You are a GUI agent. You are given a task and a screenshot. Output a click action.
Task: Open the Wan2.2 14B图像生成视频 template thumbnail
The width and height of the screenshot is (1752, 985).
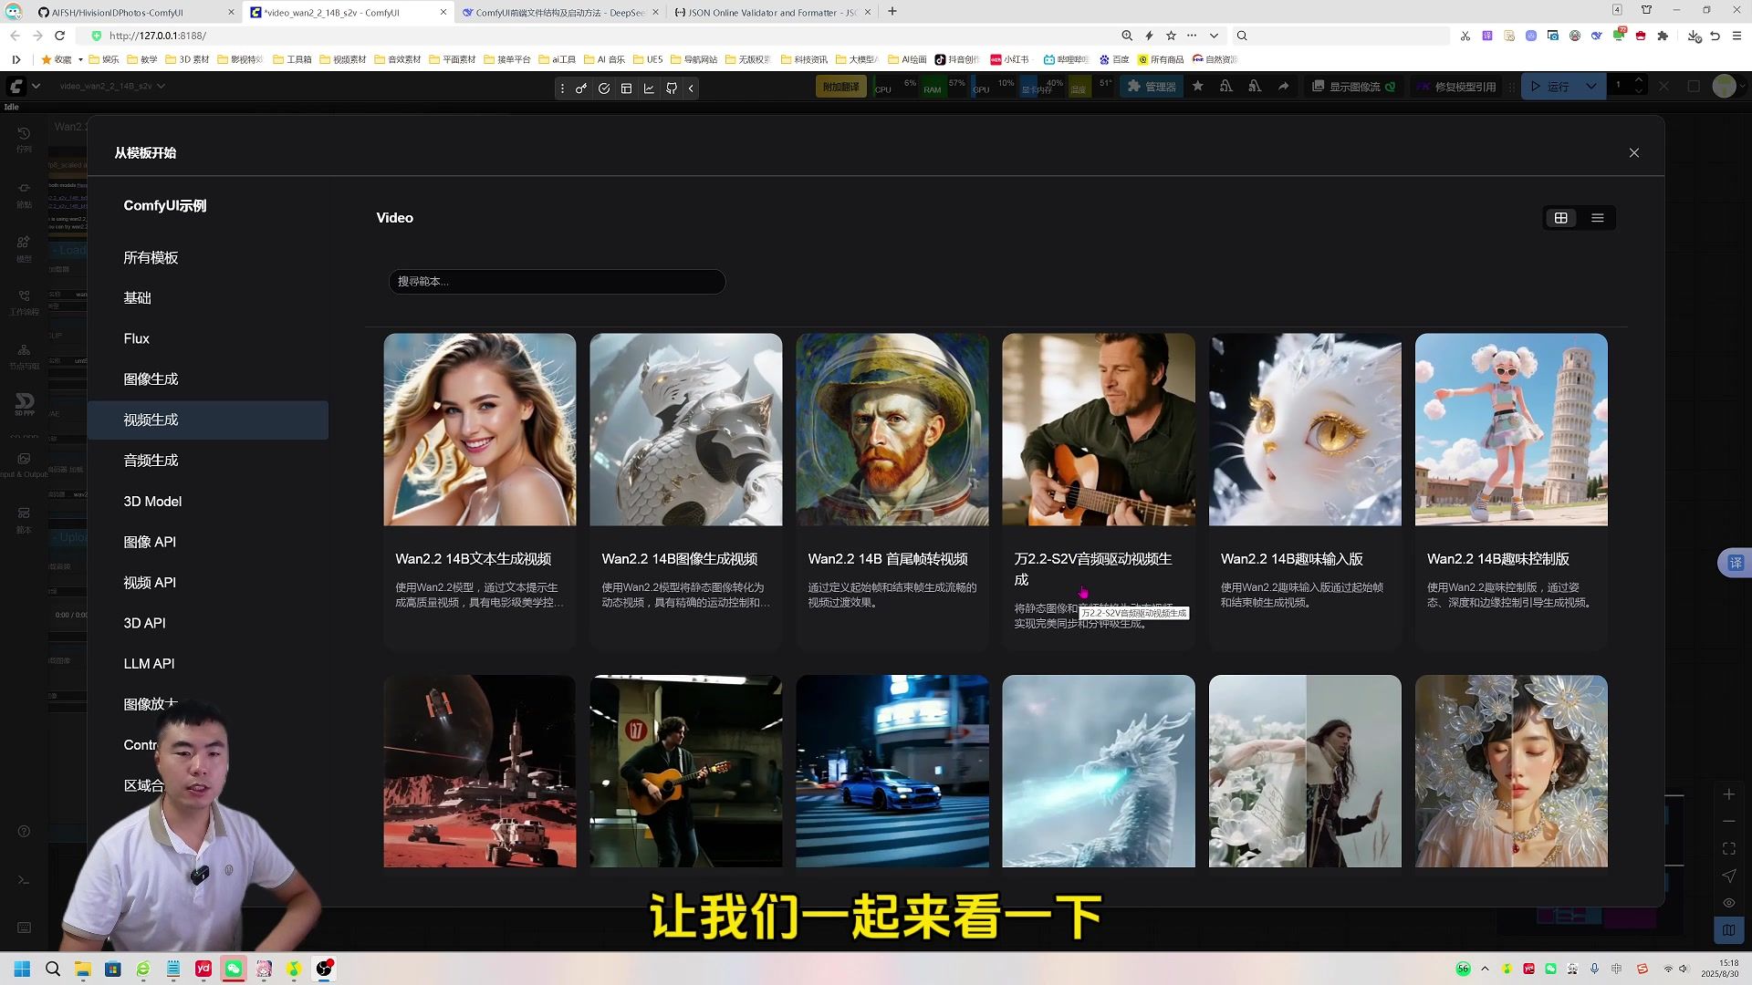pos(686,430)
